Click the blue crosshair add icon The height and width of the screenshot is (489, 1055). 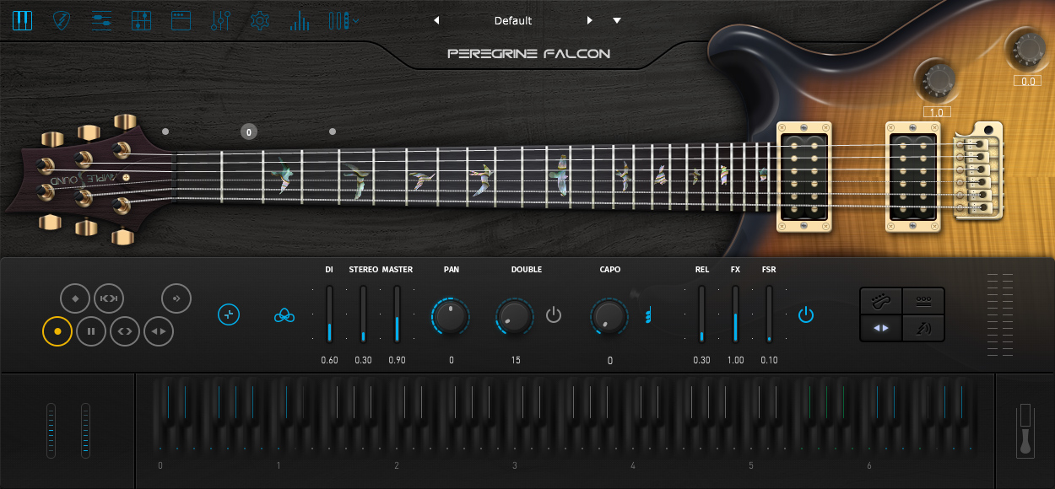(x=229, y=314)
